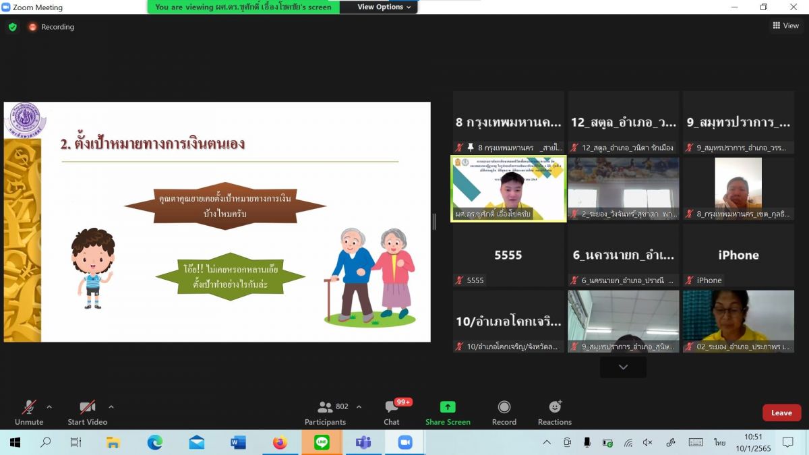Expand video options arrow beside Start Video

pos(111,406)
